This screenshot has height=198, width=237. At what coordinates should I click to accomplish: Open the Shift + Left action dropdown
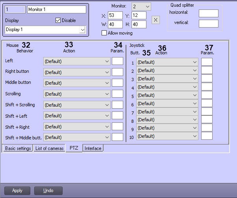pyautogui.click(x=77, y=116)
